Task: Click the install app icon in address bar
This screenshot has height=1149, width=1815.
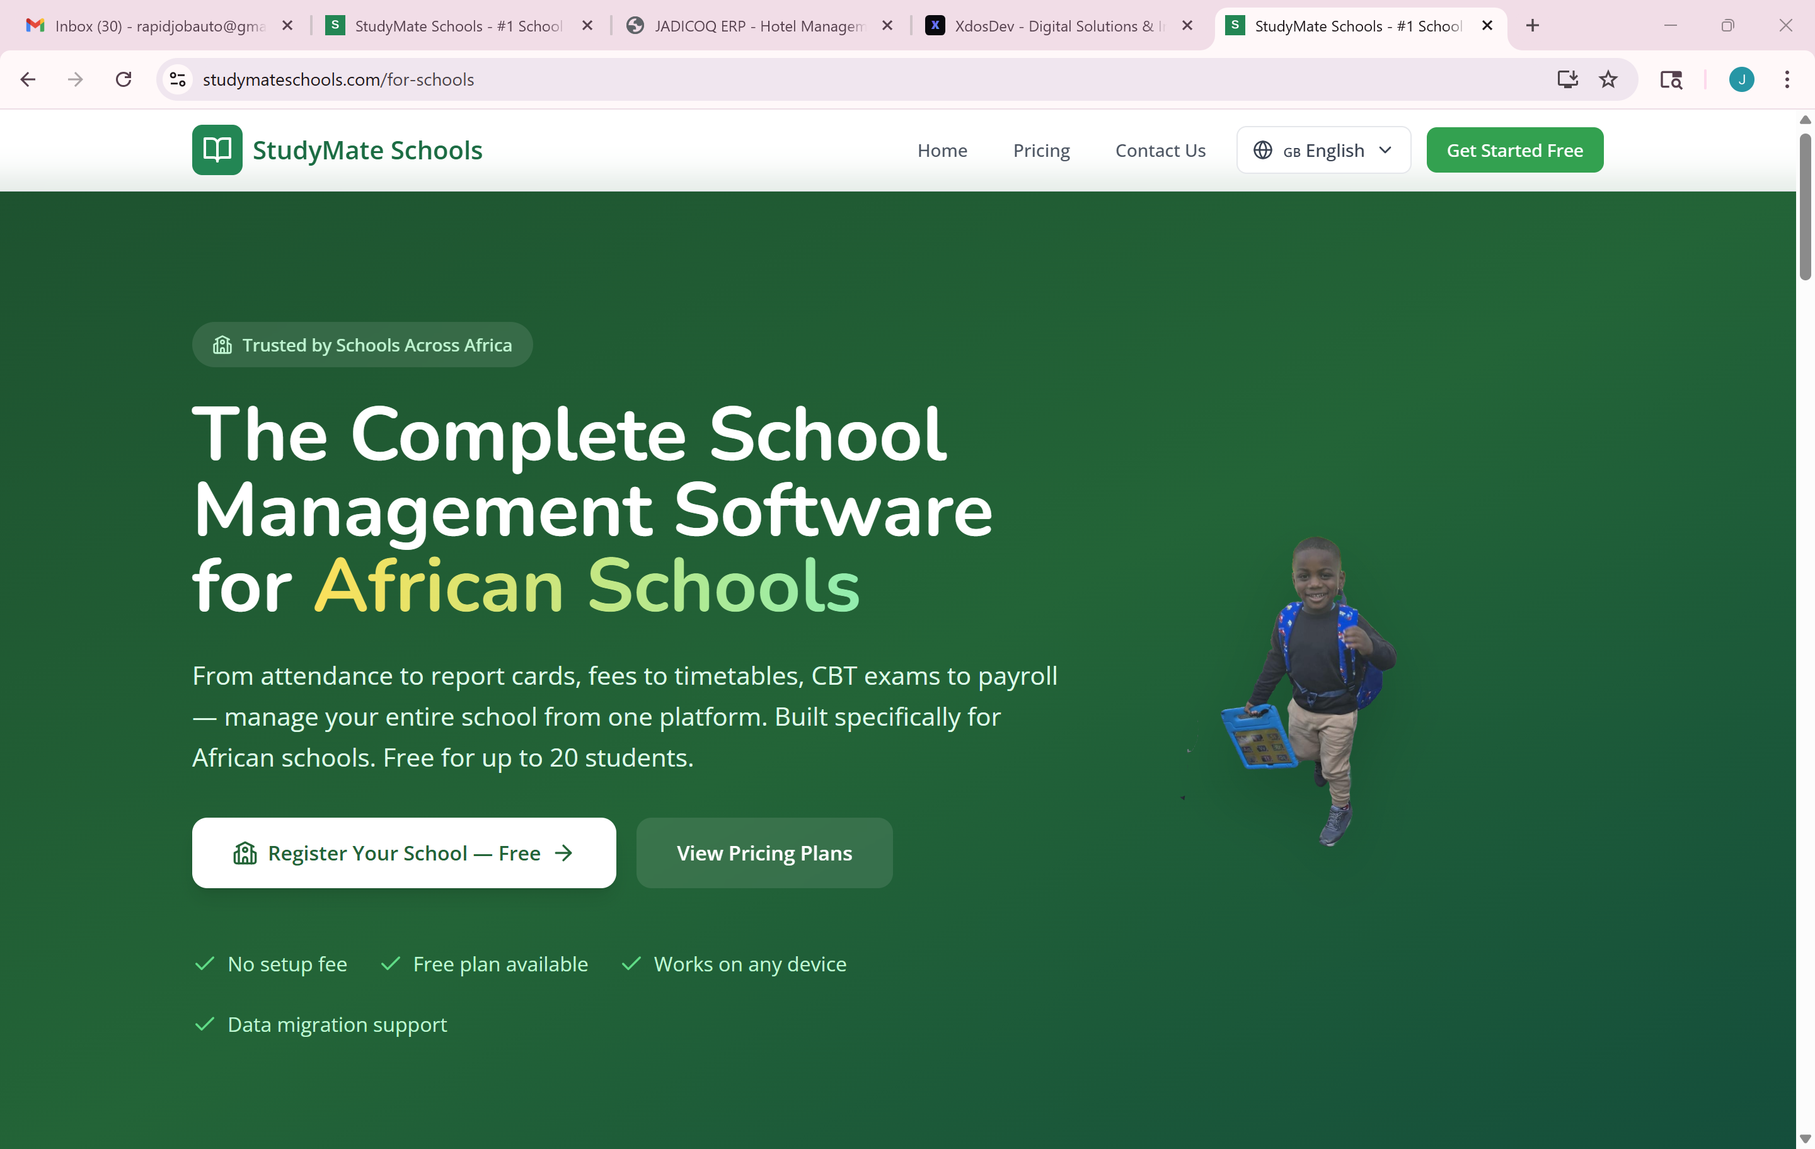Action: 1568,79
